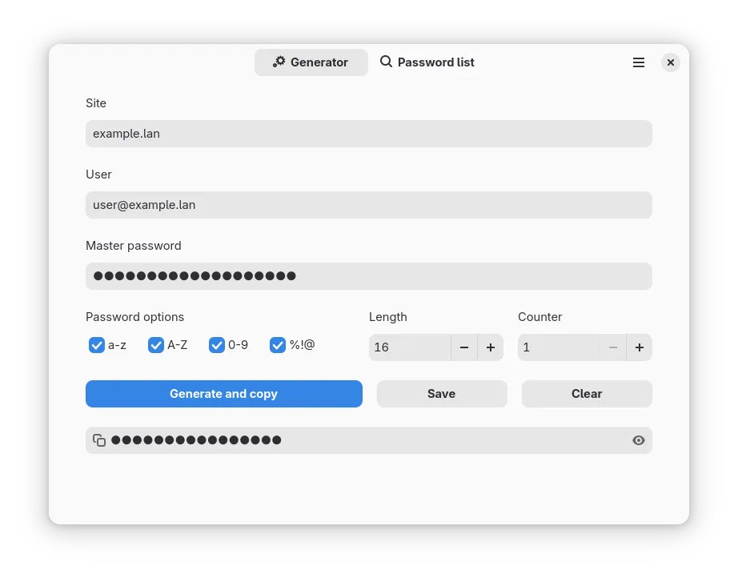Close the window with X button

coord(671,62)
